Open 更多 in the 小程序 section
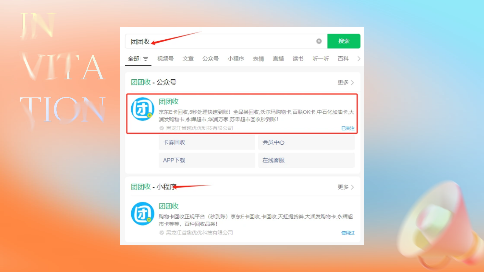Viewport: 484px width, 272px height. (x=346, y=187)
